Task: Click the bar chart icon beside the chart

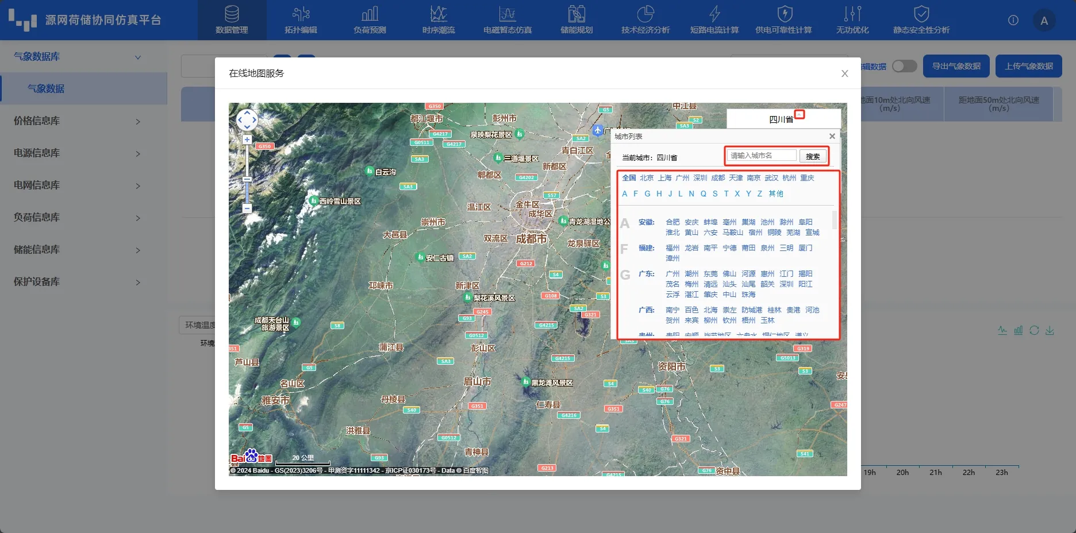Action: tap(1019, 330)
